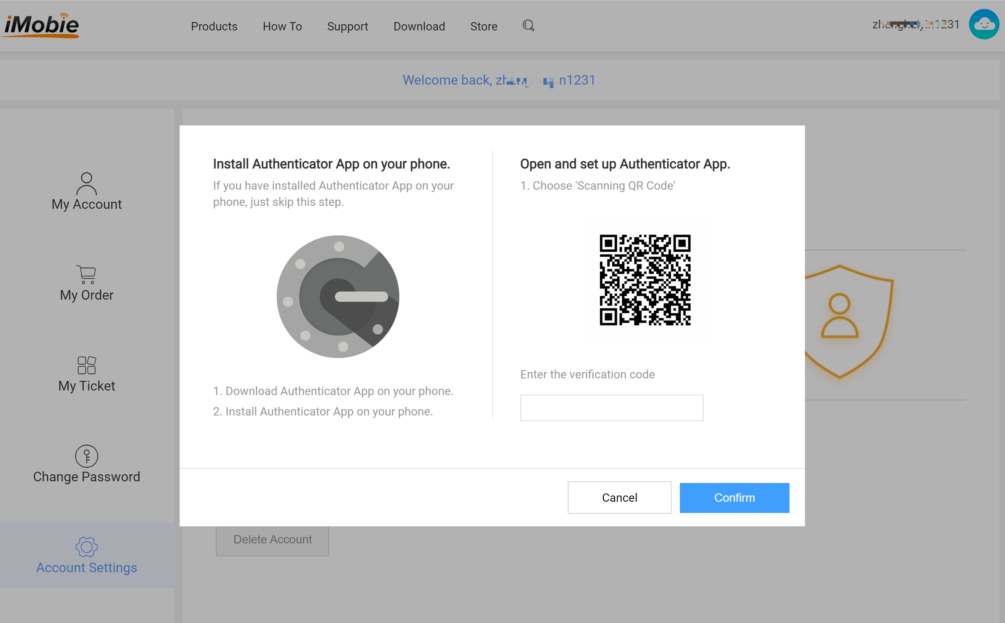Open My Account person icon

pyautogui.click(x=87, y=183)
